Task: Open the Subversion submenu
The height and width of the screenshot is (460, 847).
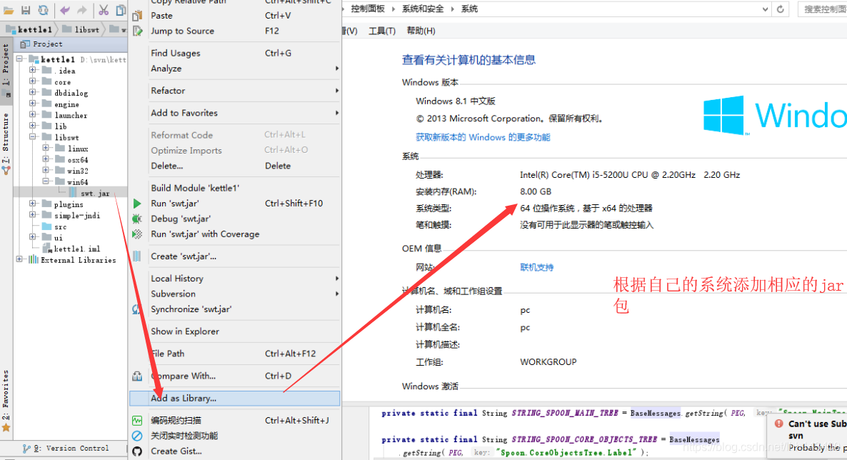Action: 234,294
